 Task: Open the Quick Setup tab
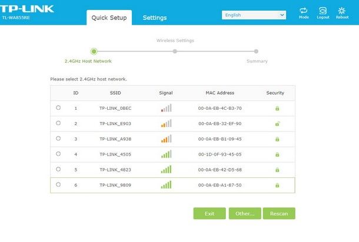(x=109, y=18)
